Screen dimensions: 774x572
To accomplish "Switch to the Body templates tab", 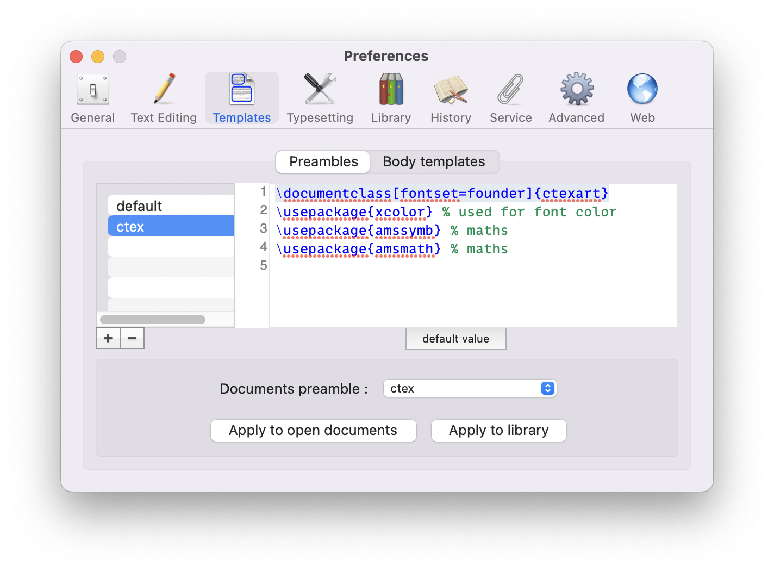I will pos(434,161).
